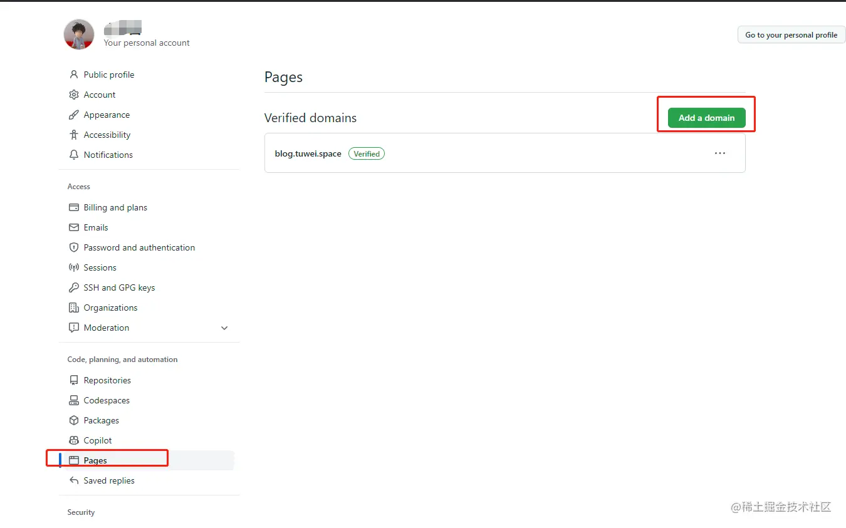Open the three-dot menu for blog.tuwei.space
846x528 pixels.
(720, 153)
